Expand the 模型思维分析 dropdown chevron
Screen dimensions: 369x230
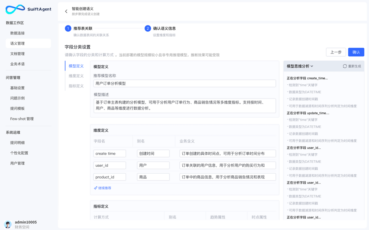[312, 66]
